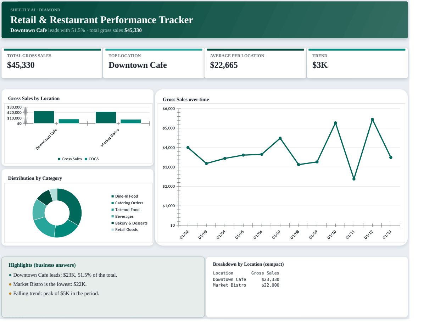Click the Beverages legend entry
435x327 pixels.
tap(123, 217)
